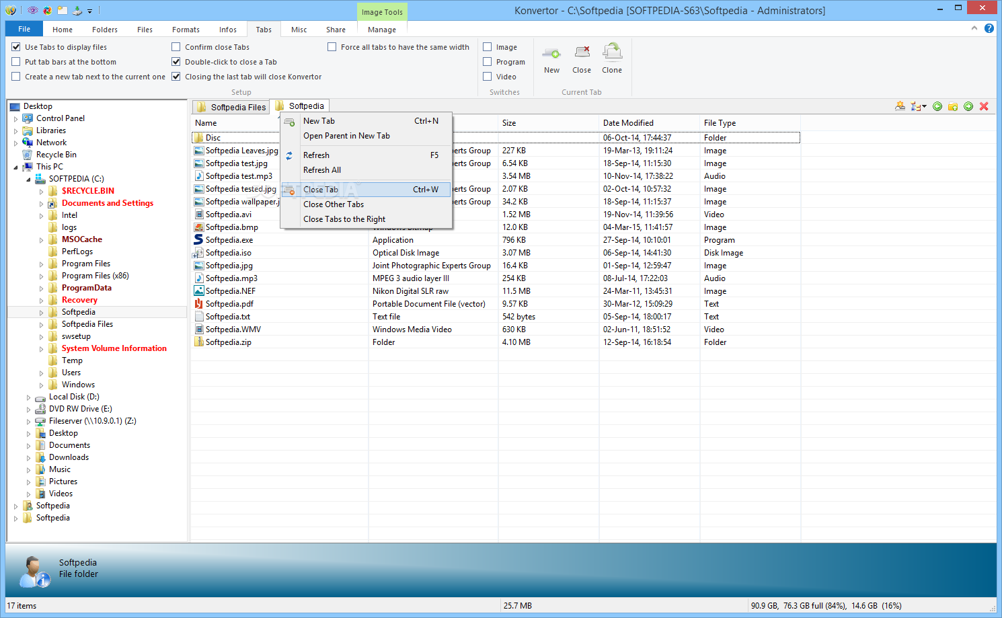Screen dimensions: 1002x618
Task: Enable the Image switch checkbox
Action: [x=488, y=47]
